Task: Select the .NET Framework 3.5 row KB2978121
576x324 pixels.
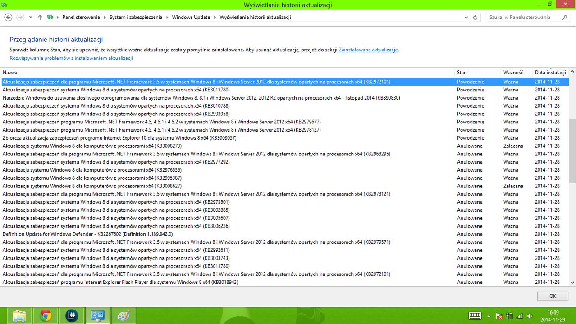Action: point(284,194)
